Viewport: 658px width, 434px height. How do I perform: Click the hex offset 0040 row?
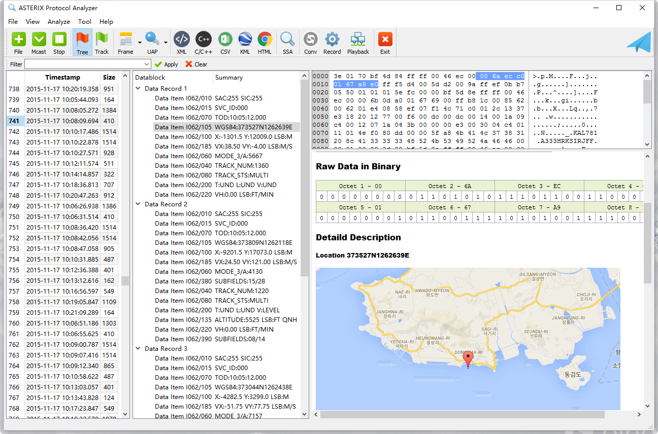coord(320,108)
